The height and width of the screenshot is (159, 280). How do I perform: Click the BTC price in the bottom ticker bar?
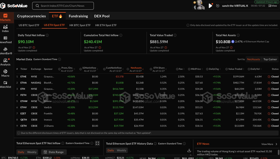pos(13,158)
